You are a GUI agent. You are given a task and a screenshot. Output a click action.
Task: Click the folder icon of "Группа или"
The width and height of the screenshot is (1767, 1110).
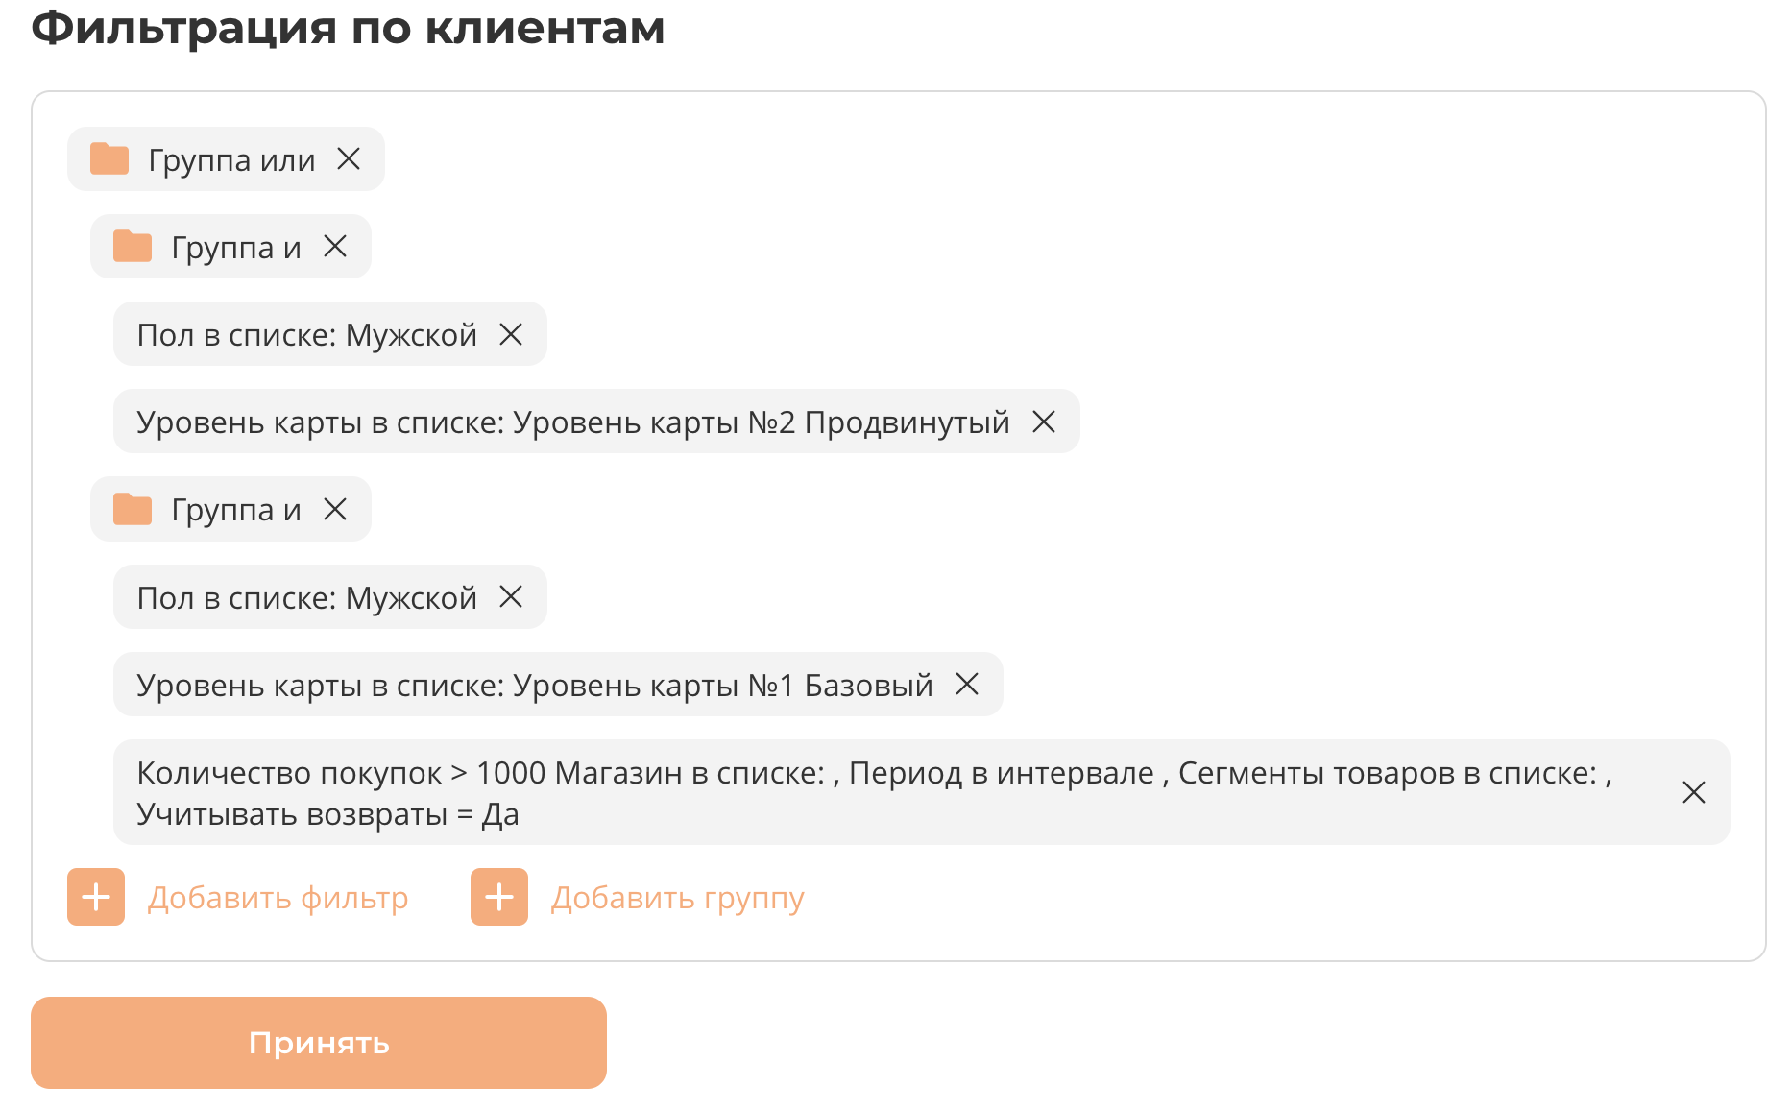(109, 159)
